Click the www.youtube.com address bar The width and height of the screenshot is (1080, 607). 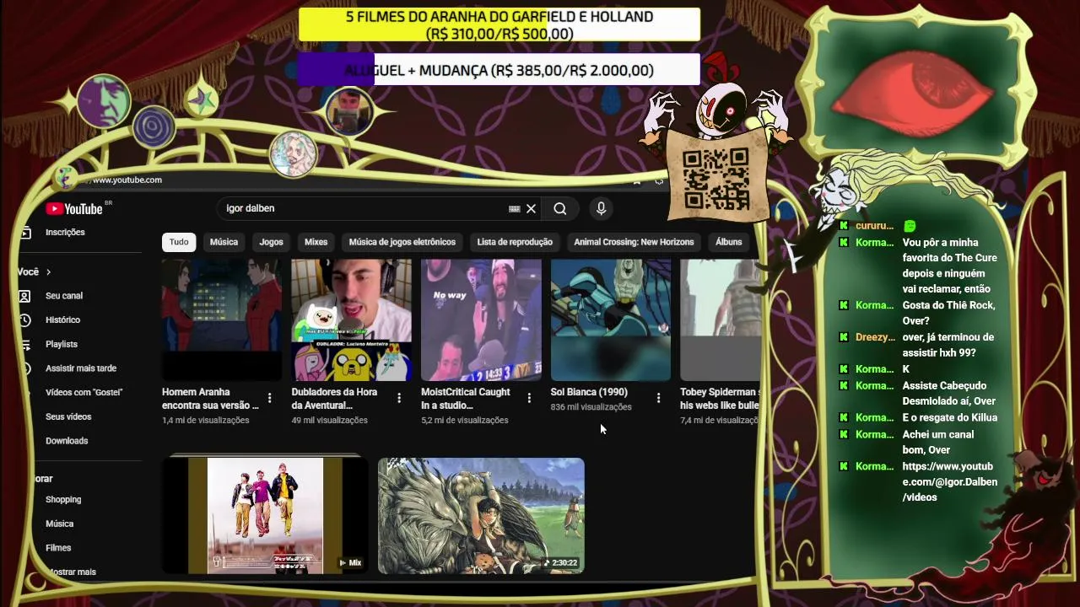point(127,180)
